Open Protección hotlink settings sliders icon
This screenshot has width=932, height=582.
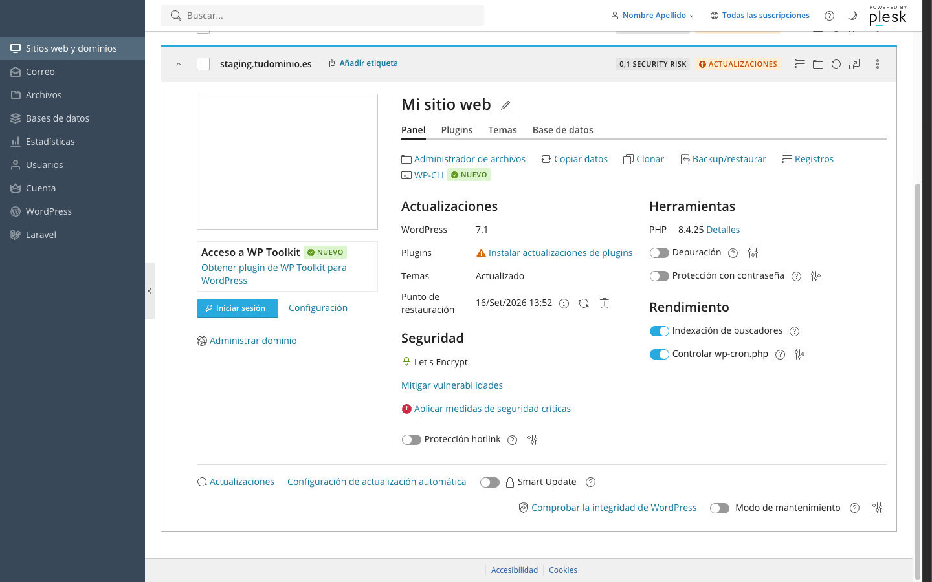(x=532, y=440)
